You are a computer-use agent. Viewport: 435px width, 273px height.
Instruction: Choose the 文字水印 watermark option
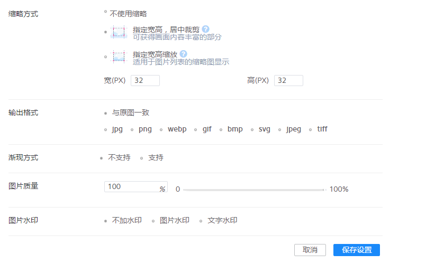click(201, 221)
